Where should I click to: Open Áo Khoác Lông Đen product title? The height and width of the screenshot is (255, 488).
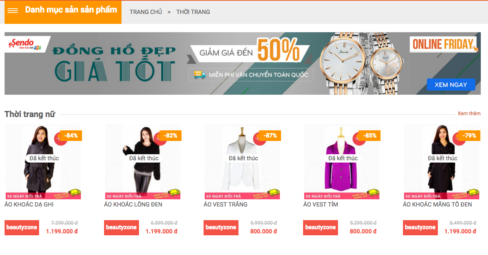pos(133,204)
